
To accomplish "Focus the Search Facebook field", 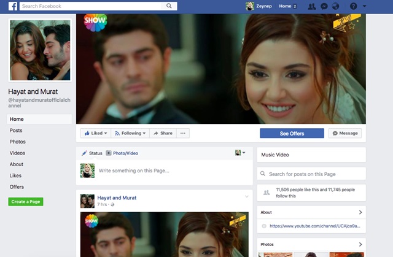I will (x=90, y=6).
